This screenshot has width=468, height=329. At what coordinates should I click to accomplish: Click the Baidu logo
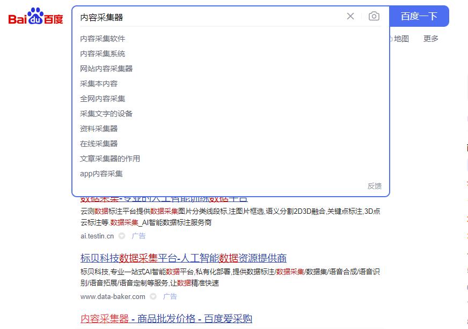[35, 16]
